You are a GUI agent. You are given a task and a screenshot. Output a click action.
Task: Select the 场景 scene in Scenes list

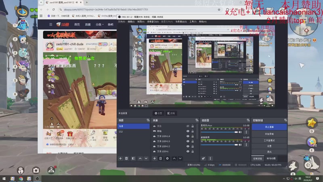tap(134, 126)
